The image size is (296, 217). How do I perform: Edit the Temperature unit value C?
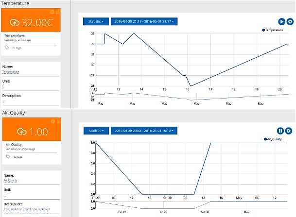click(x=4, y=87)
